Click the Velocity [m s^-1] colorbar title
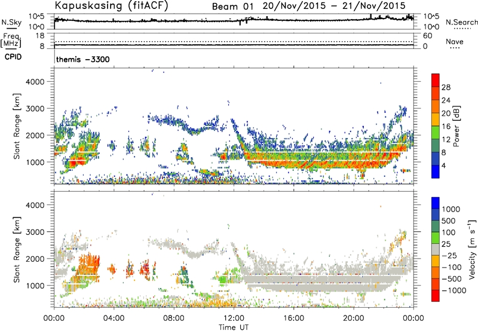Image resolution: width=478 pixels, height=331 pixels. click(472, 249)
